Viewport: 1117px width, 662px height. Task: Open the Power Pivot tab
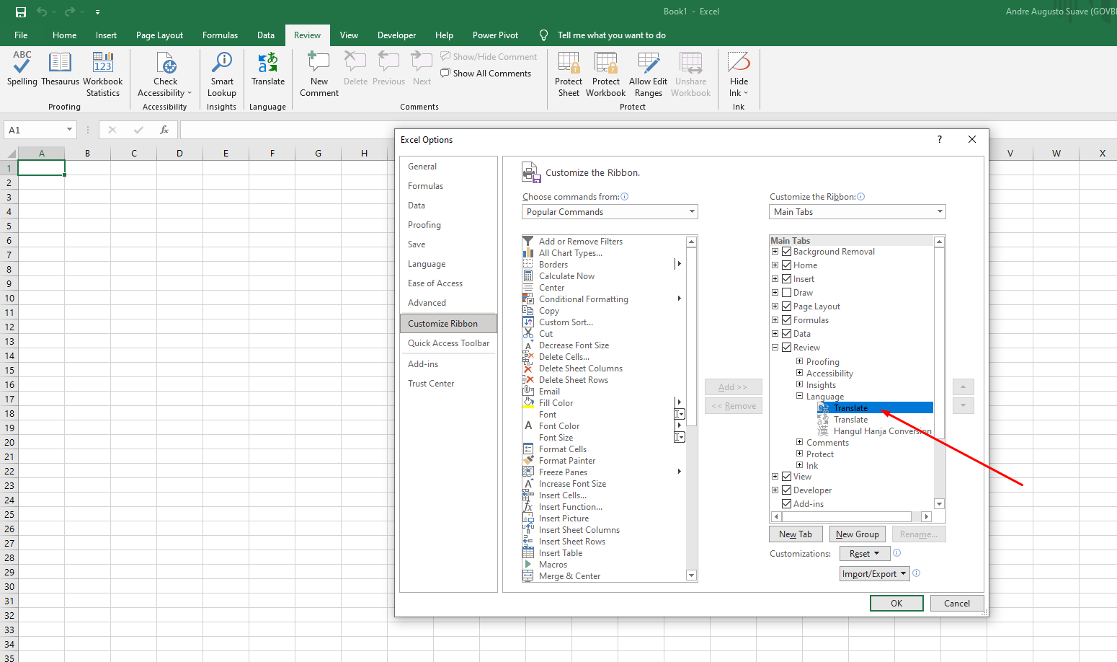click(495, 35)
